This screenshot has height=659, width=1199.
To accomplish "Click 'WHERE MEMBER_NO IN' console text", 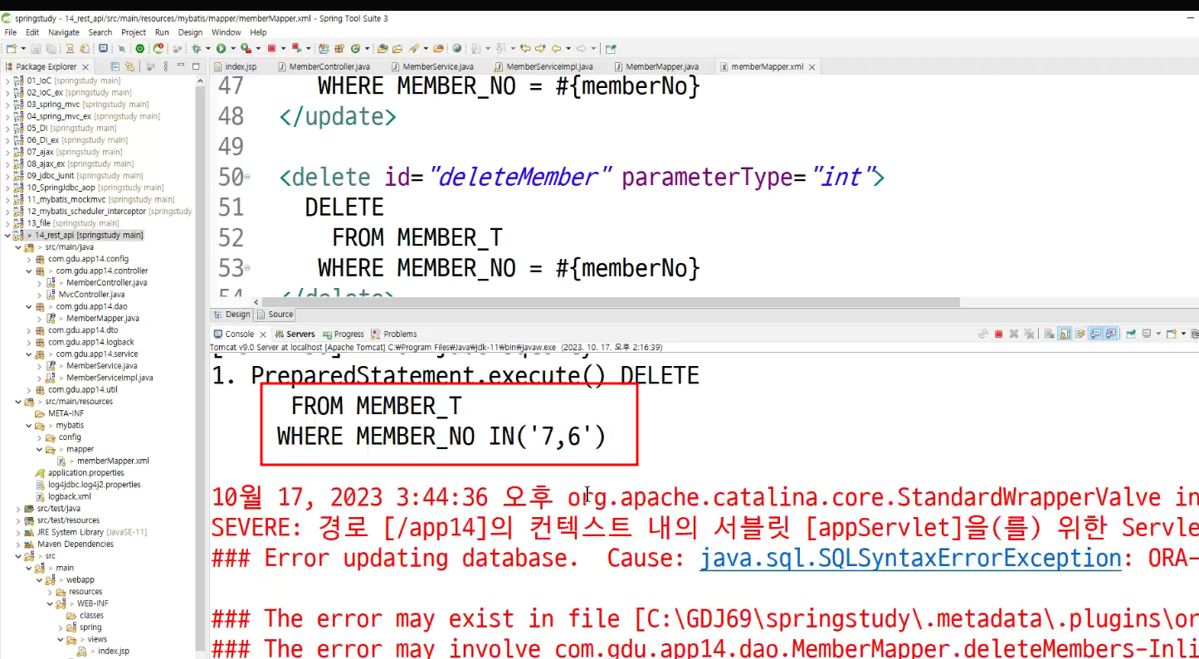I will 396,437.
